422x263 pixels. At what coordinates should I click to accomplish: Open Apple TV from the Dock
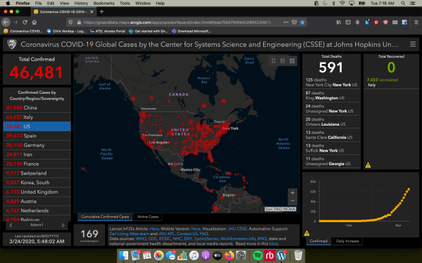click(217, 256)
